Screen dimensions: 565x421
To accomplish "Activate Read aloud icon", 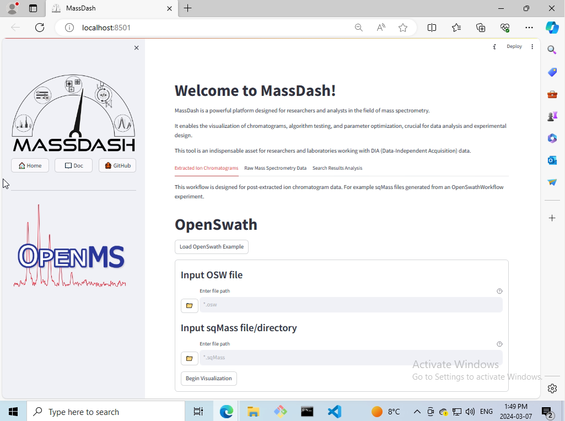I will point(381,28).
